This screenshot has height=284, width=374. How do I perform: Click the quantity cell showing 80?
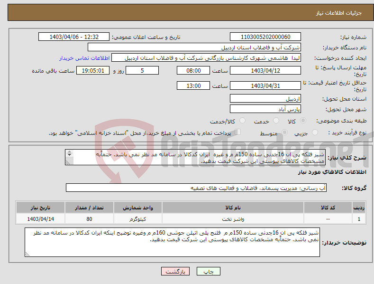pyautogui.click(x=89, y=219)
